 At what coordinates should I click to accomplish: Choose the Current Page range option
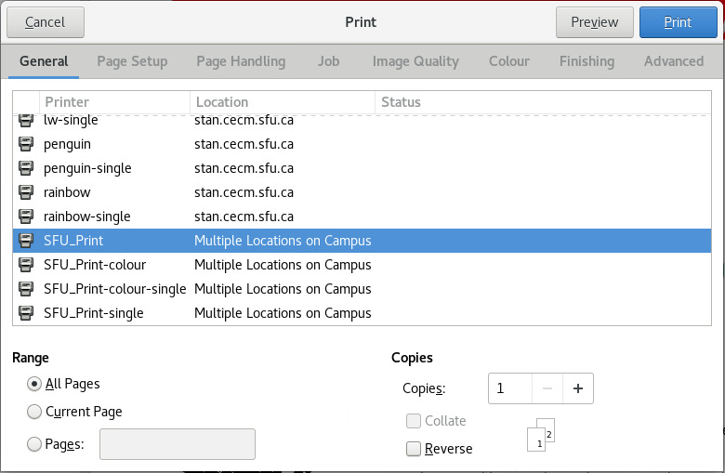coord(35,412)
